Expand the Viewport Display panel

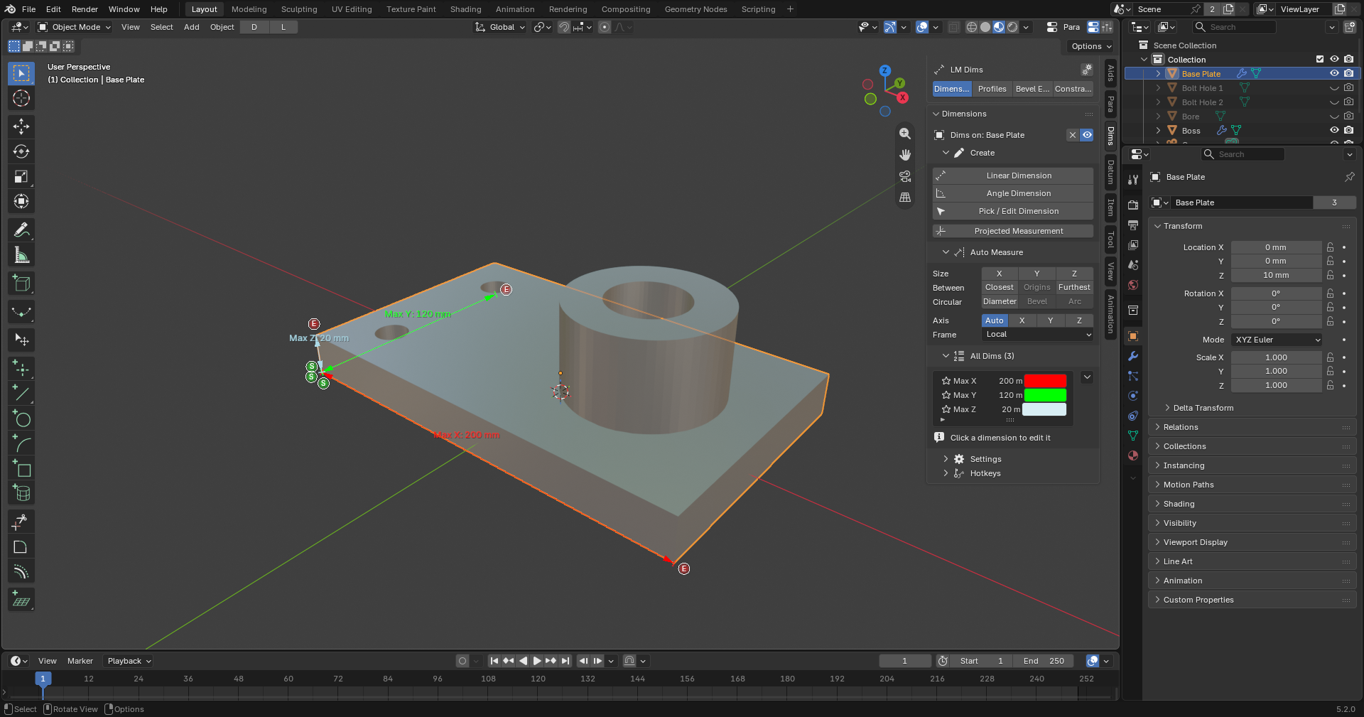pyautogui.click(x=1252, y=542)
